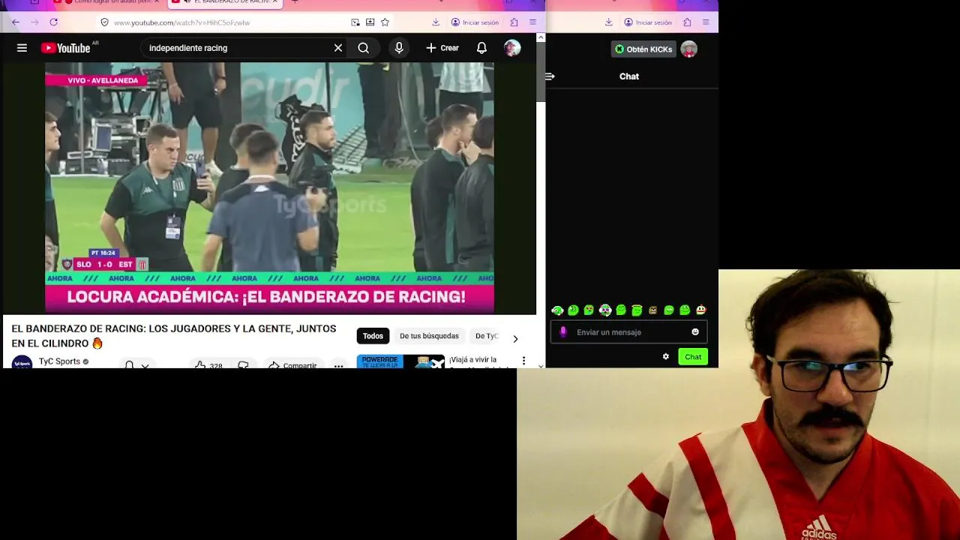
Task: Click the video title EL BANDERAZO DE RACING
Action: click(174, 336)
